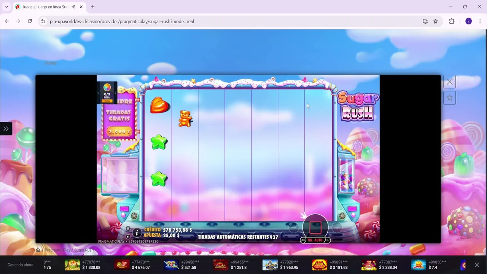Screen dimensions: 487x274
Task: Click the Sugar Rush game logo
Action: 358,106
